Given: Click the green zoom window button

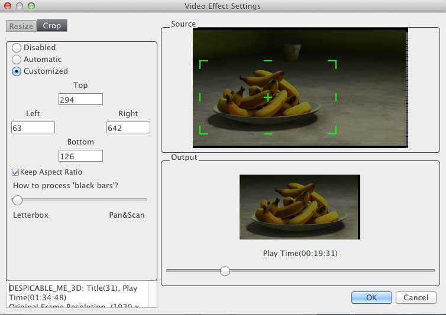Looking at the screenshot, I should coord(31,6).
